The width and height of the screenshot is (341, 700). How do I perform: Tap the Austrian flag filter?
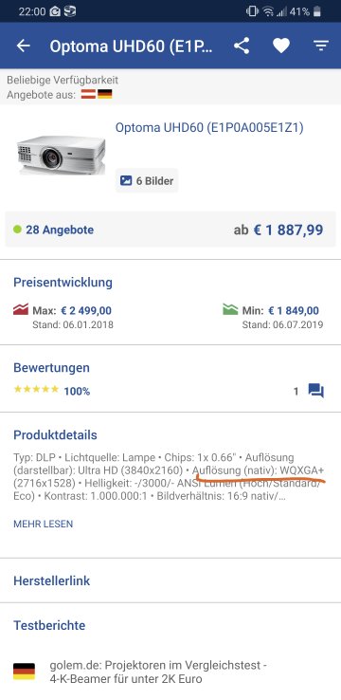(x=88, y=94)
